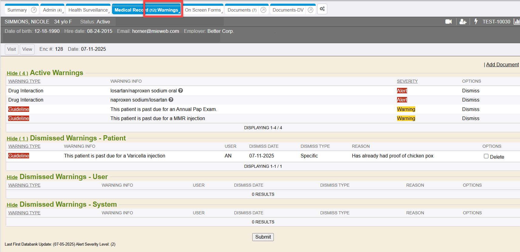Click the video camera icon in patient header
This screenshot has width=520, height=252.
tap(448, 22)
